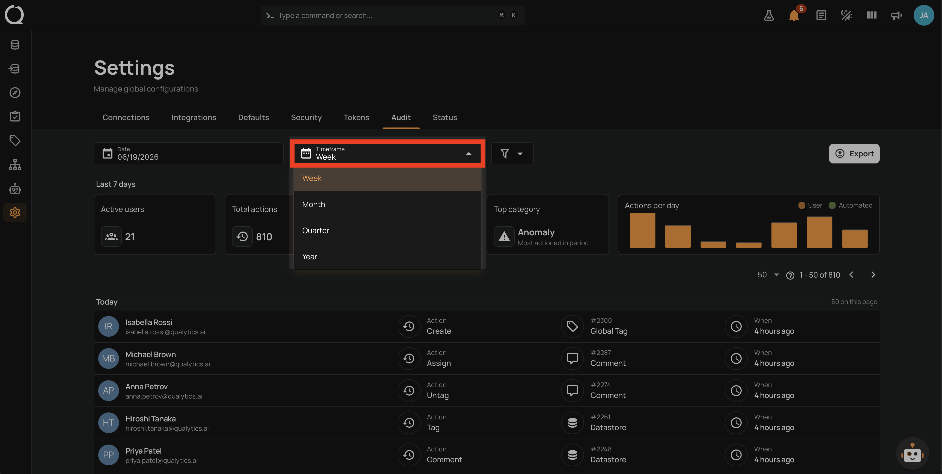Open the announcements megaphone icon

pyautogui.click(x=896, y=15)
